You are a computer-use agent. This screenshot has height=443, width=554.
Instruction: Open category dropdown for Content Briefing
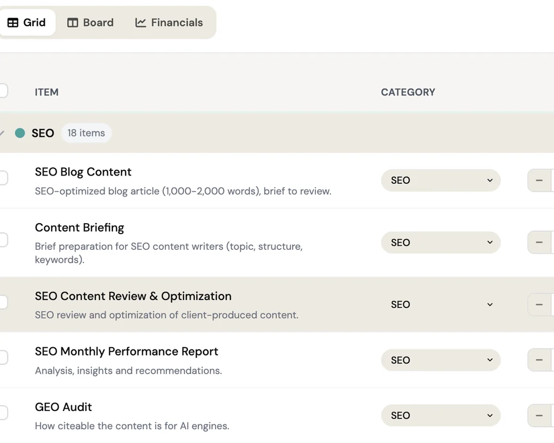pos(440,243)
